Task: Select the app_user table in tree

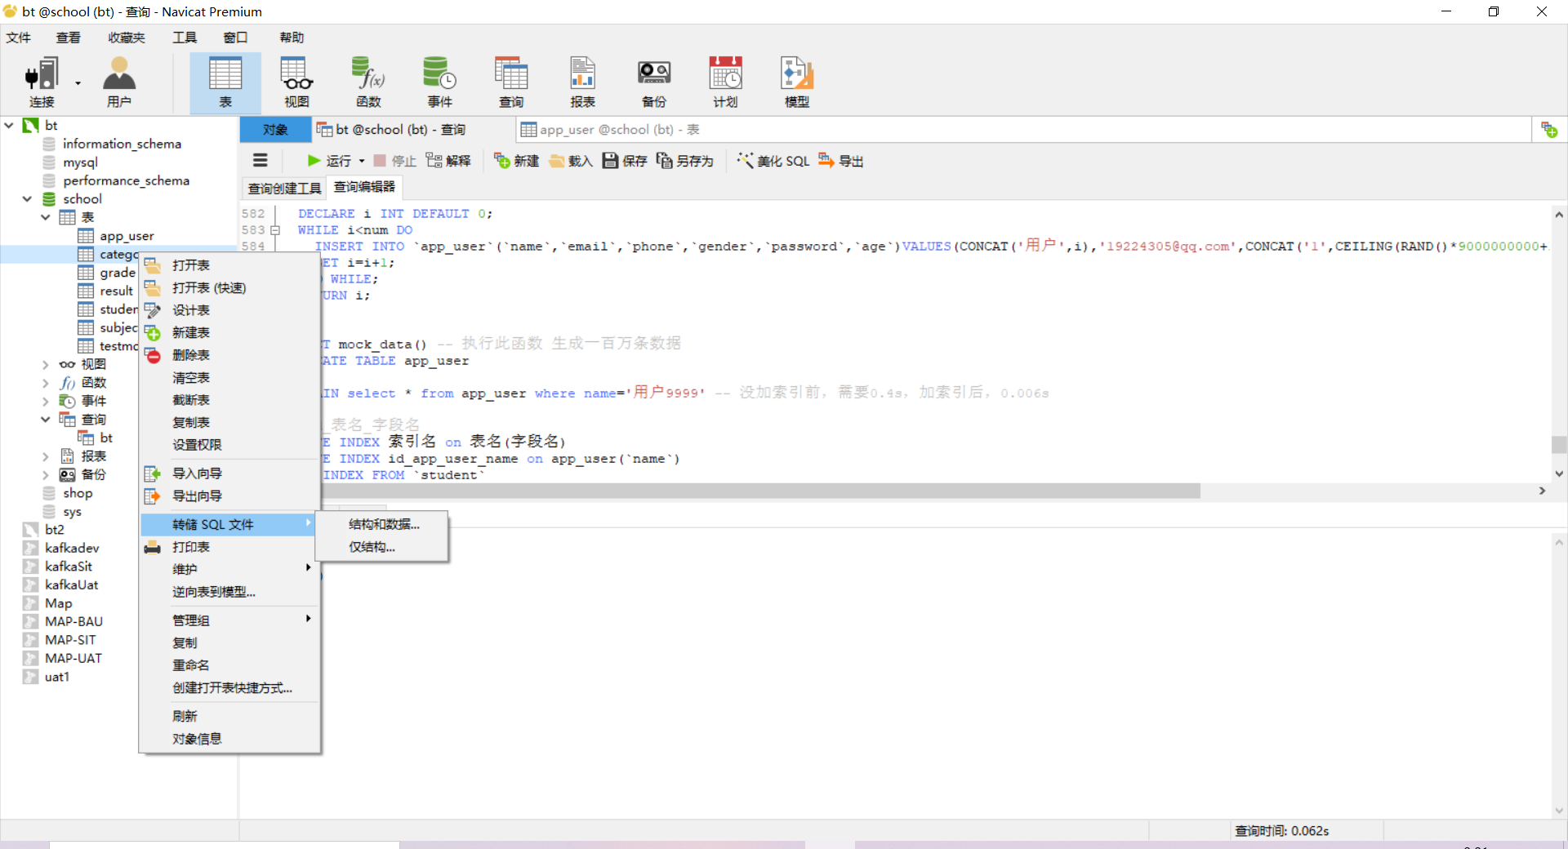Action: coord(127,236)
